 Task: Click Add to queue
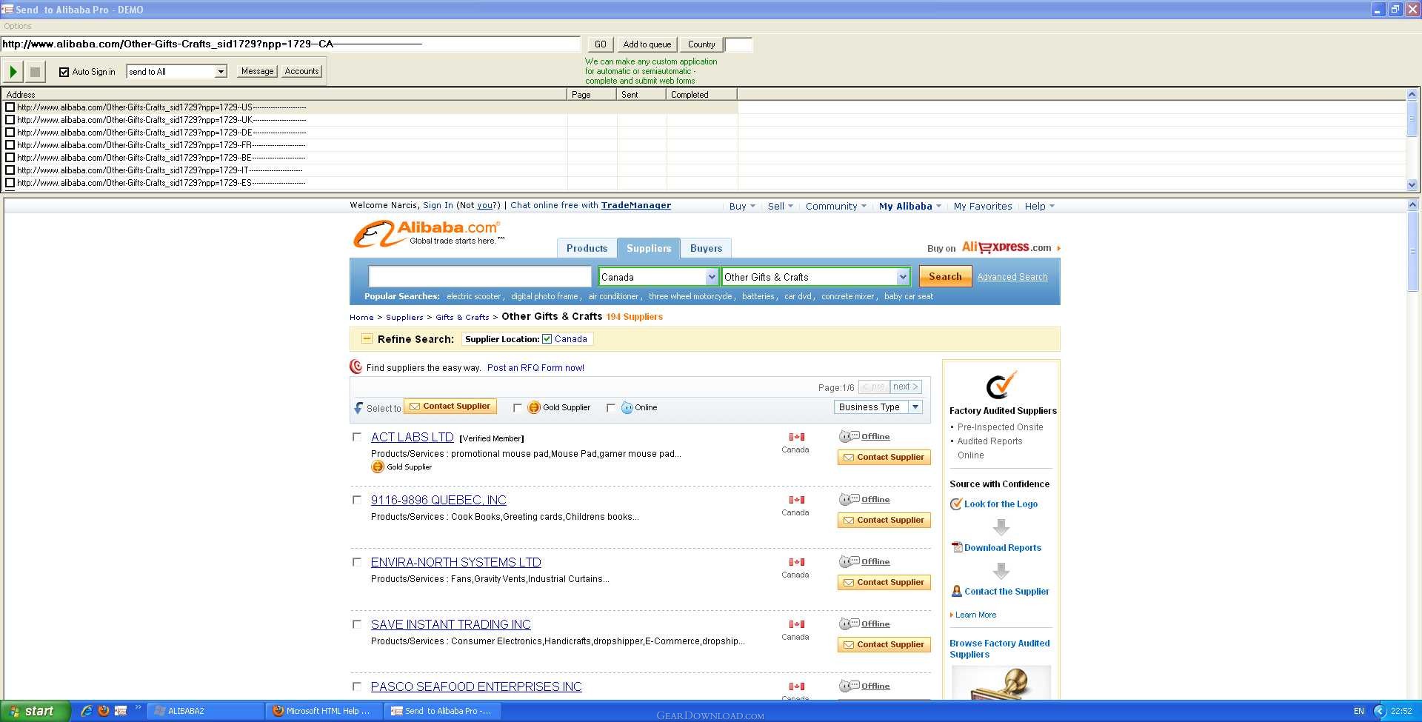(x=647, y=44)
